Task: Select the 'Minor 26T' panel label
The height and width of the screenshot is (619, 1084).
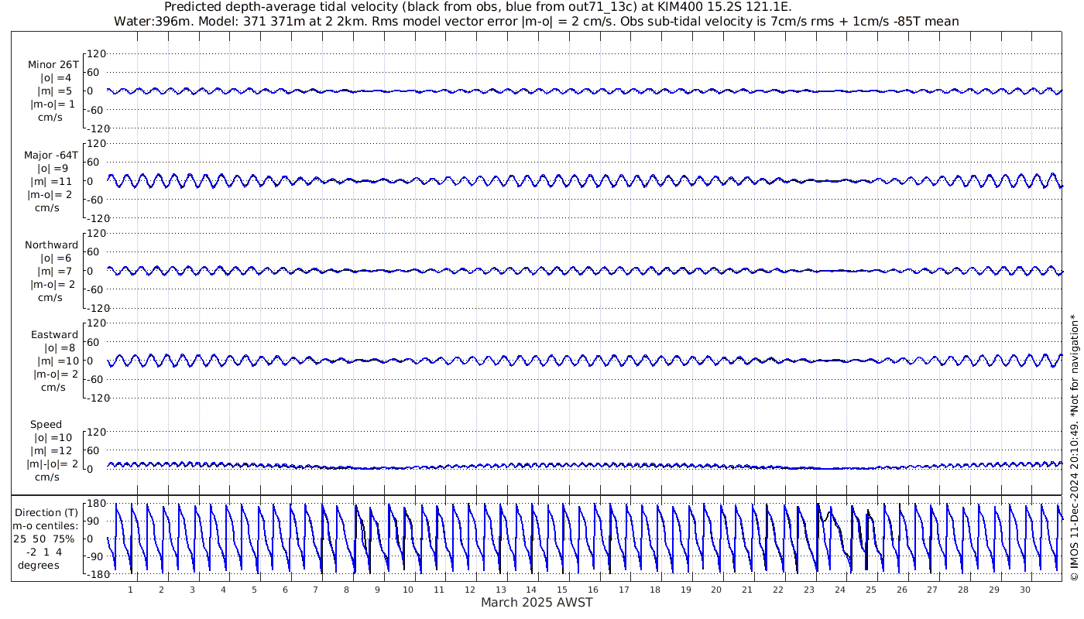Action: 53,65
